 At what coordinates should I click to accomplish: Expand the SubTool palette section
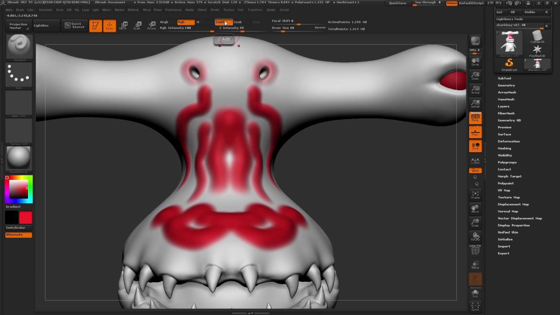(504, 78)
